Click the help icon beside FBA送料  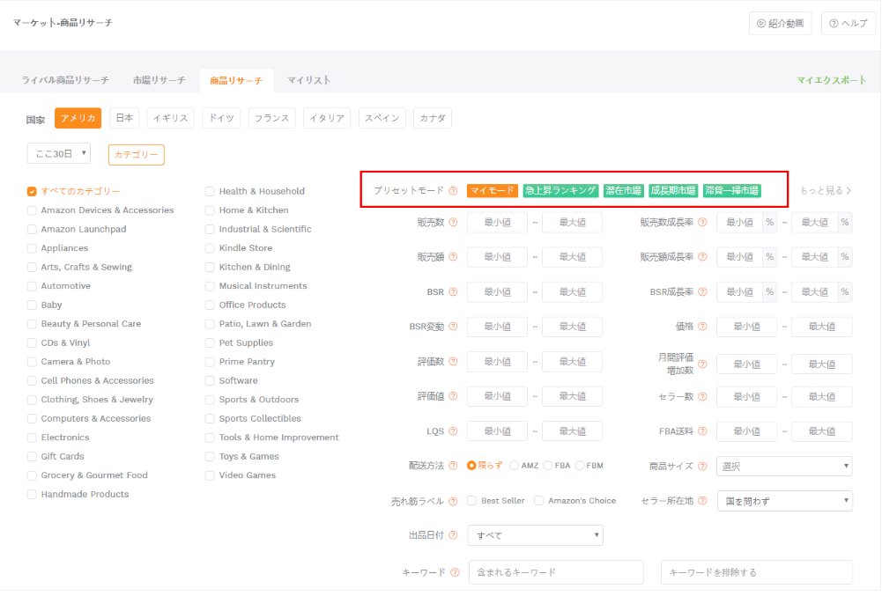point(702,431)
